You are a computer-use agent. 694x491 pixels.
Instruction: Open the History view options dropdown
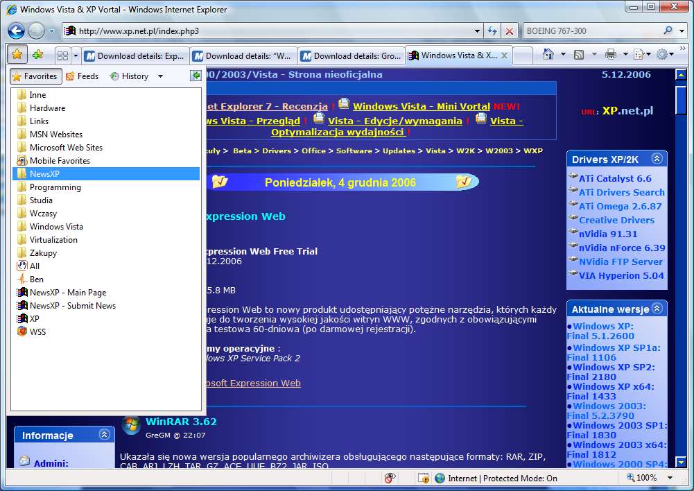[x=160, y=76]
